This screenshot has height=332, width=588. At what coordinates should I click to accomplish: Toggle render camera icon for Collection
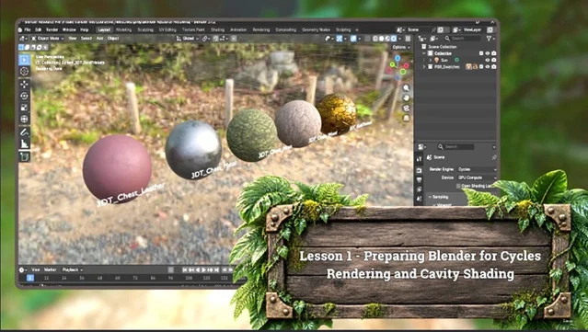[x=494, y=53]
